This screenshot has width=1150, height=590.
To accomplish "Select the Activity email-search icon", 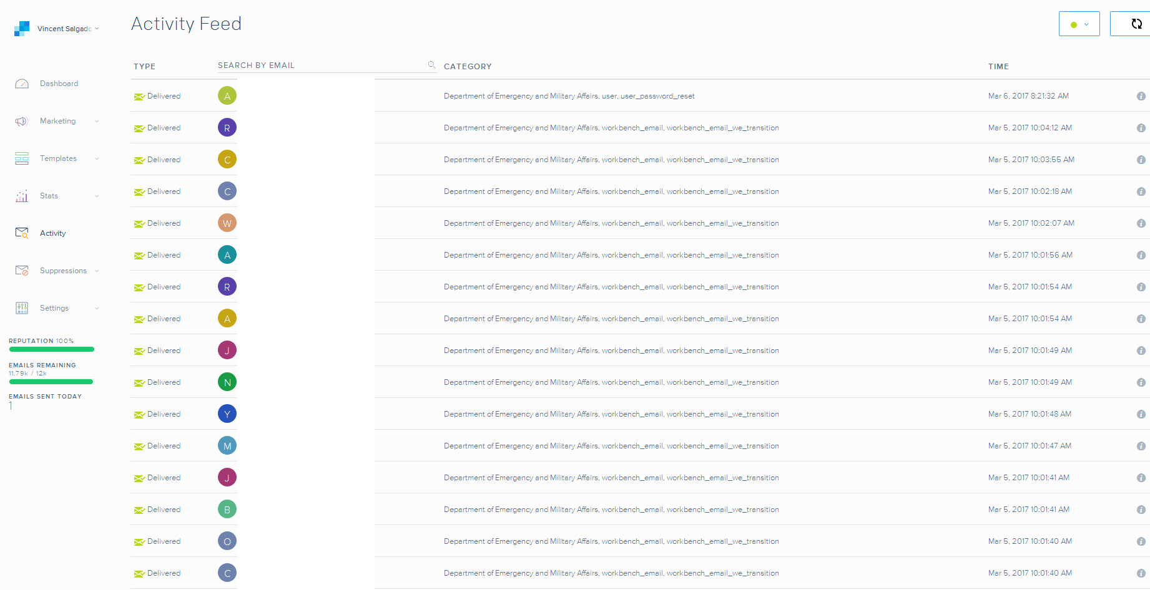I will [21, 233].
